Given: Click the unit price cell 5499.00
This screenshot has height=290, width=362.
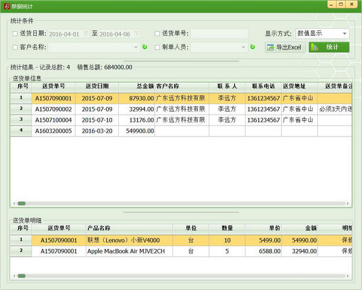Looking at the screenshot, I should pyautogui.click(x=263, y=240).
